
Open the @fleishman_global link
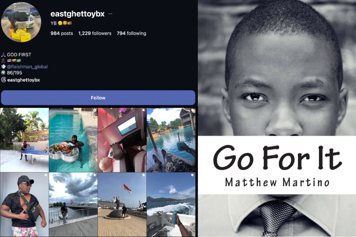point(27,67)
